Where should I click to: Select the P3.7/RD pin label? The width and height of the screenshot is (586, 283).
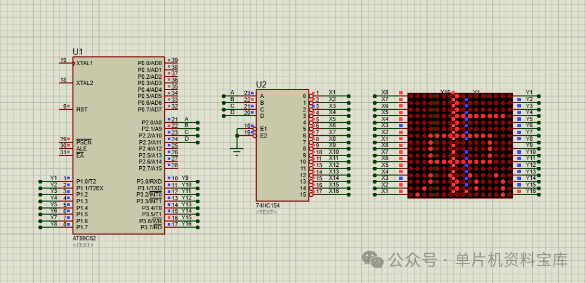(151, 227)
